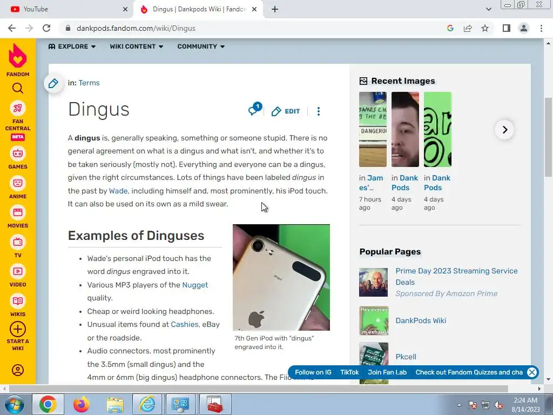Viewport: 553px width, 415px height.
Task: Open the Windows Start button
Action: tap(14, 404)
